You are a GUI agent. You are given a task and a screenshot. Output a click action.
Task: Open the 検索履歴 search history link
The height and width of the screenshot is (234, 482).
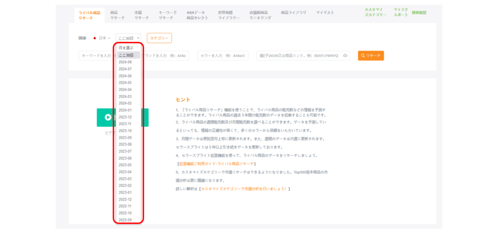click(419, 12)
